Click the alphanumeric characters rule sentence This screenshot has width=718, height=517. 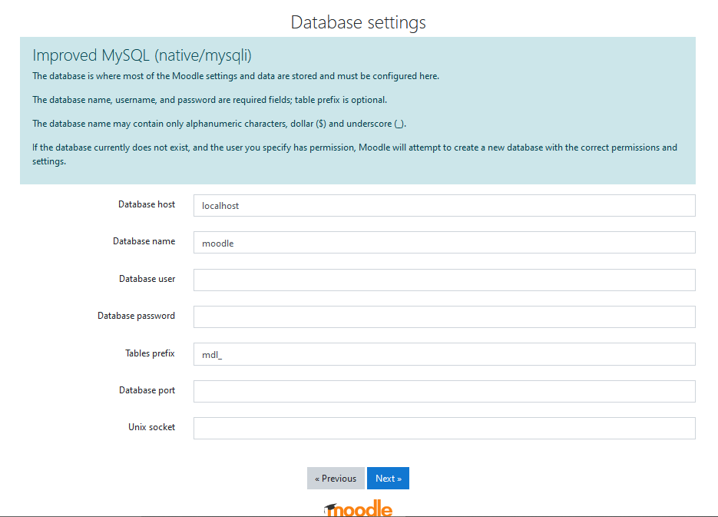click(x=220, y=124)
